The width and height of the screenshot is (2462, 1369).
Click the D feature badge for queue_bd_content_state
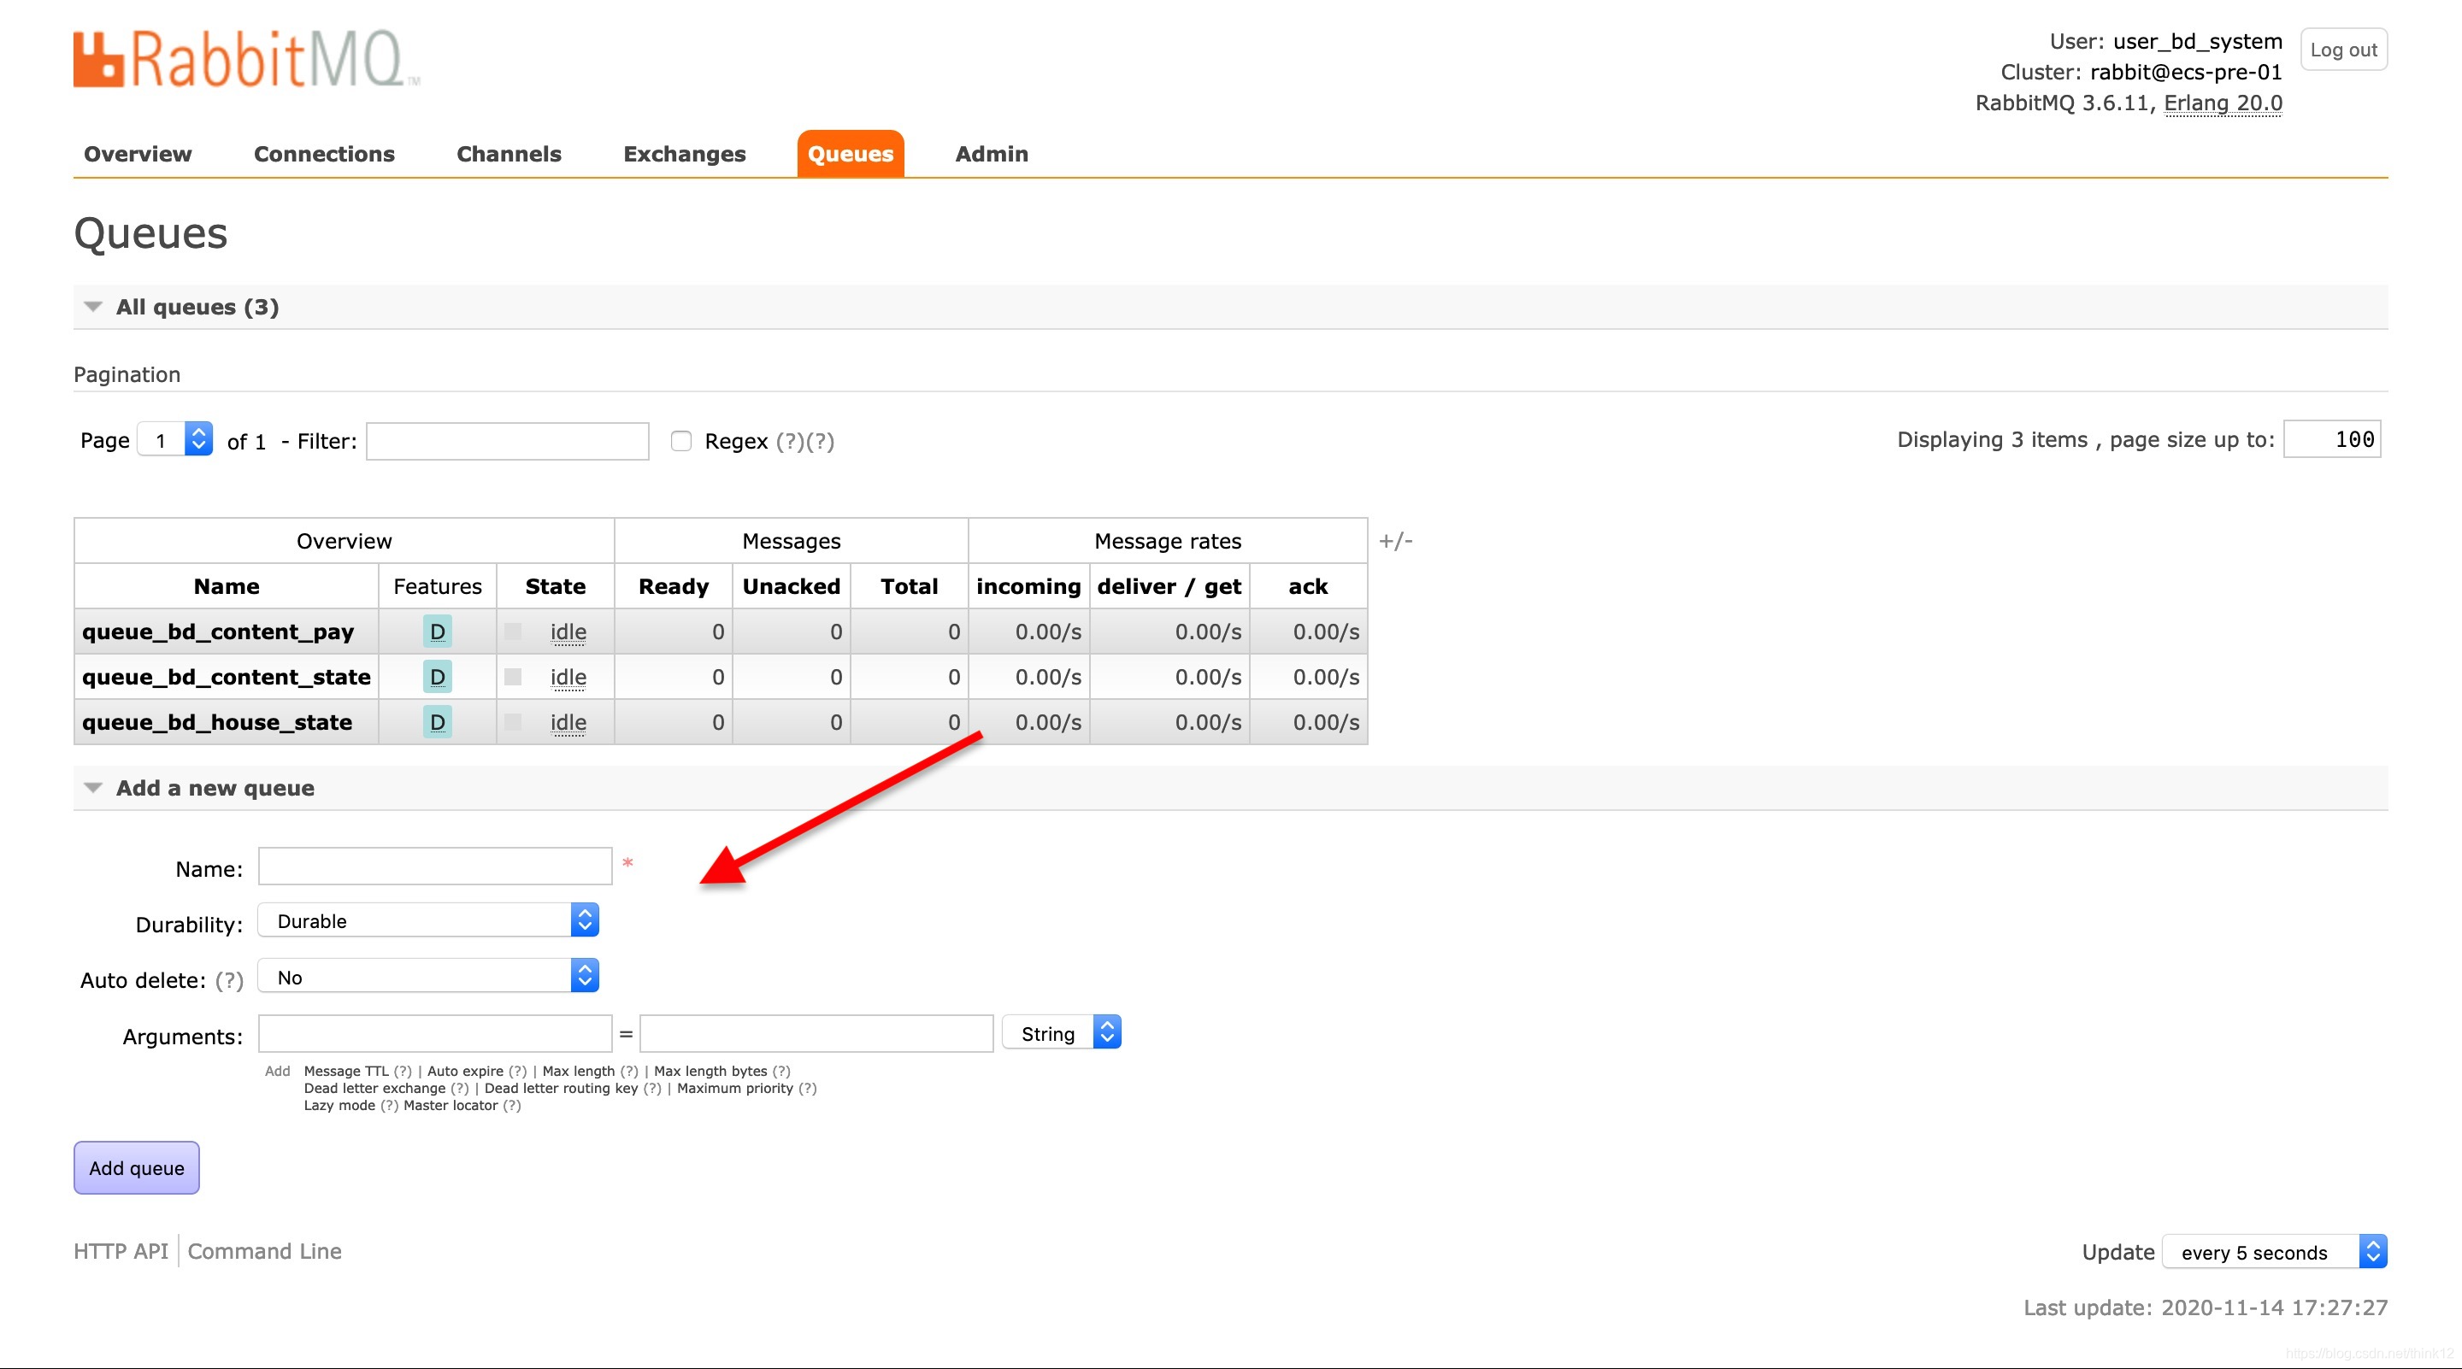437,678
